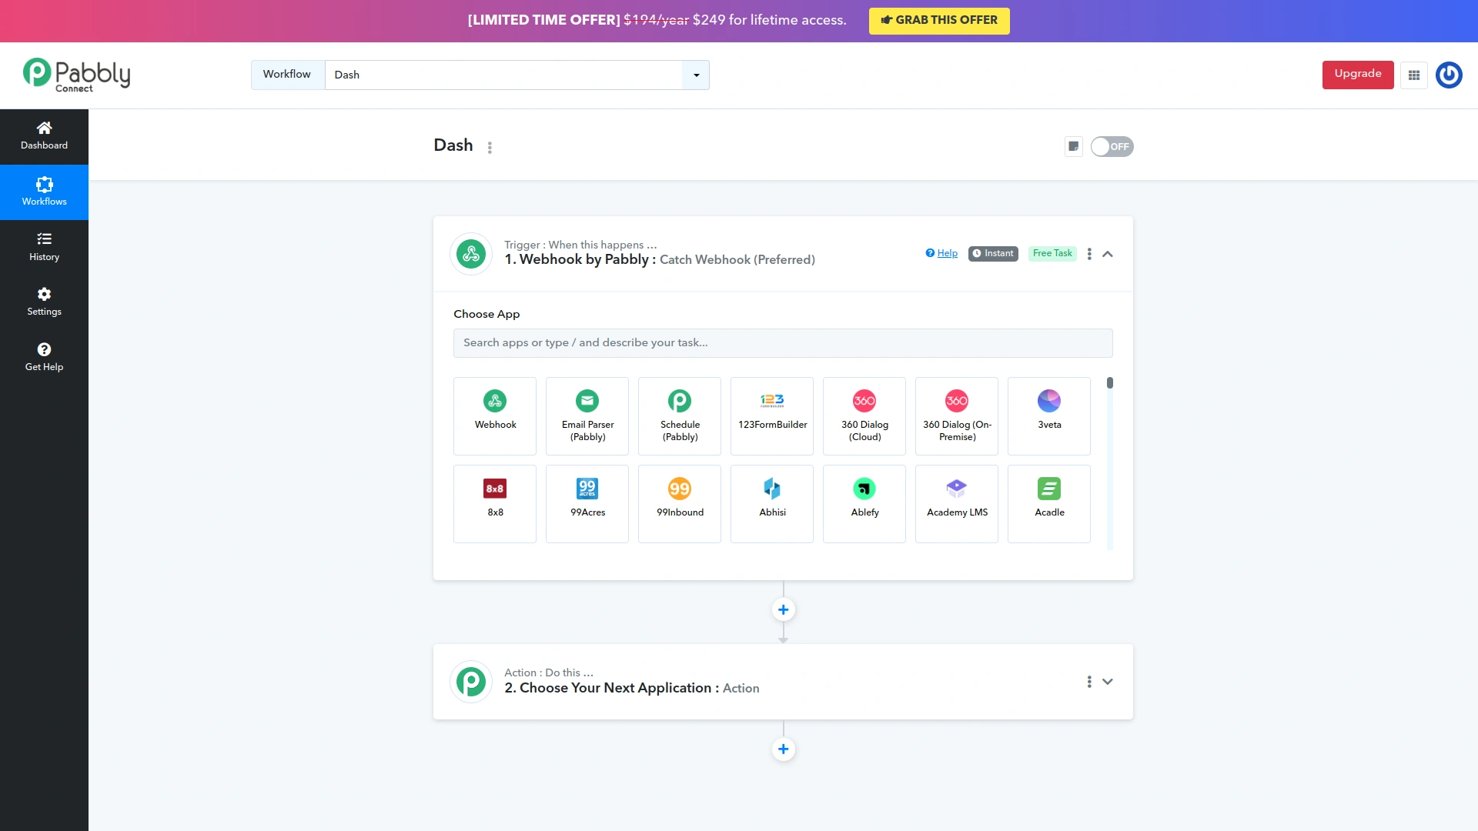Switch the workflow to ON
Viewport: 1478px width, 831px height.
coord(1112,146)
